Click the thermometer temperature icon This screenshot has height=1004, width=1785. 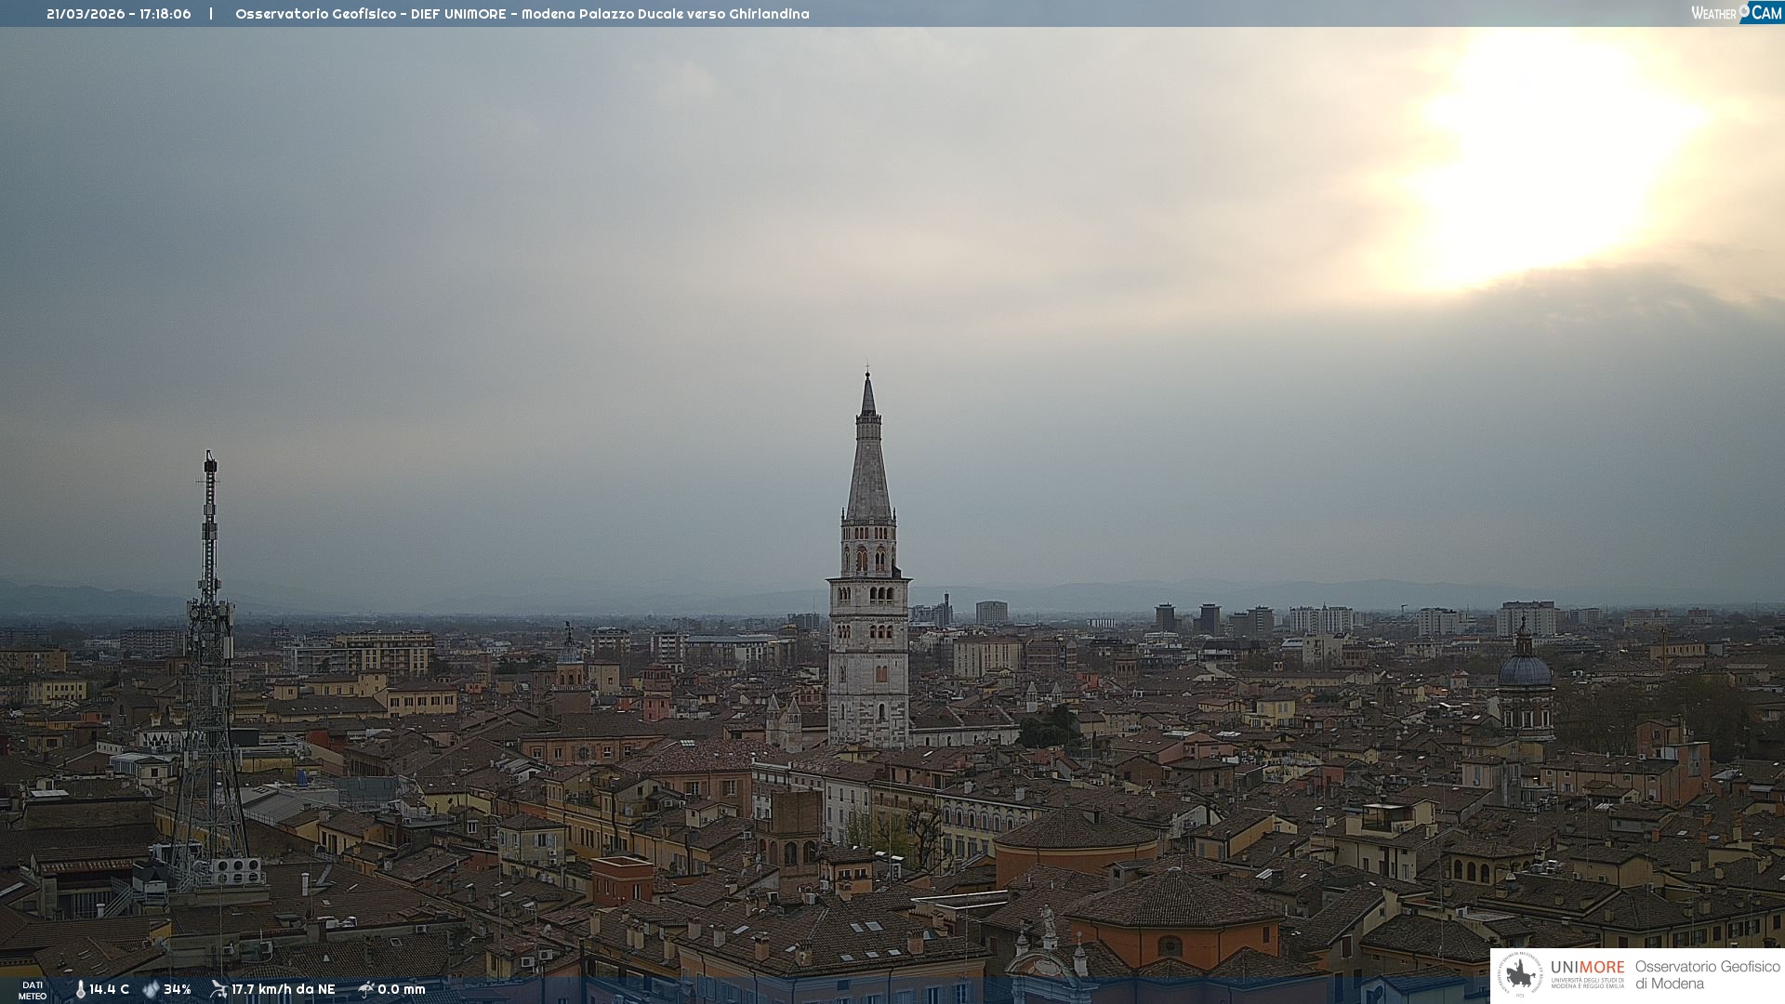[80, 989]
